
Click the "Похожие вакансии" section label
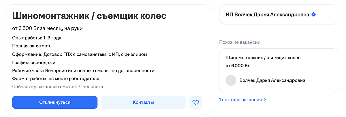240,42
